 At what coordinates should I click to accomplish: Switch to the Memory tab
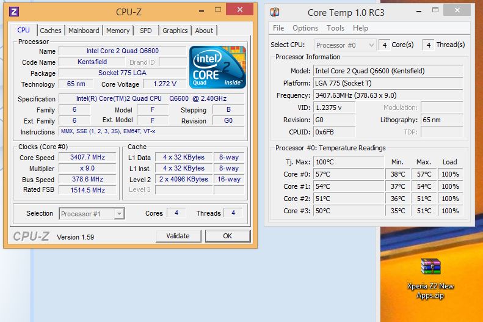click(118, 31)
